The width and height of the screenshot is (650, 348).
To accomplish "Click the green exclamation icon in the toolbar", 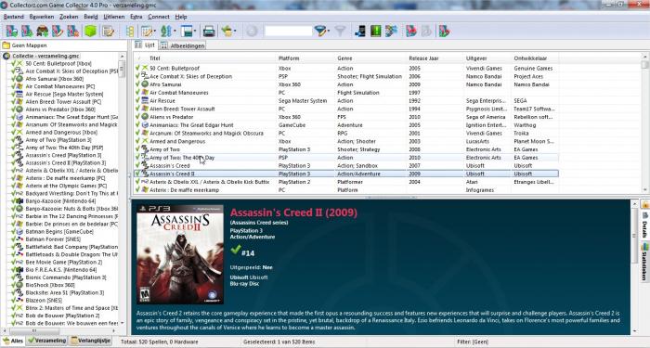I will tap(375, 31).
